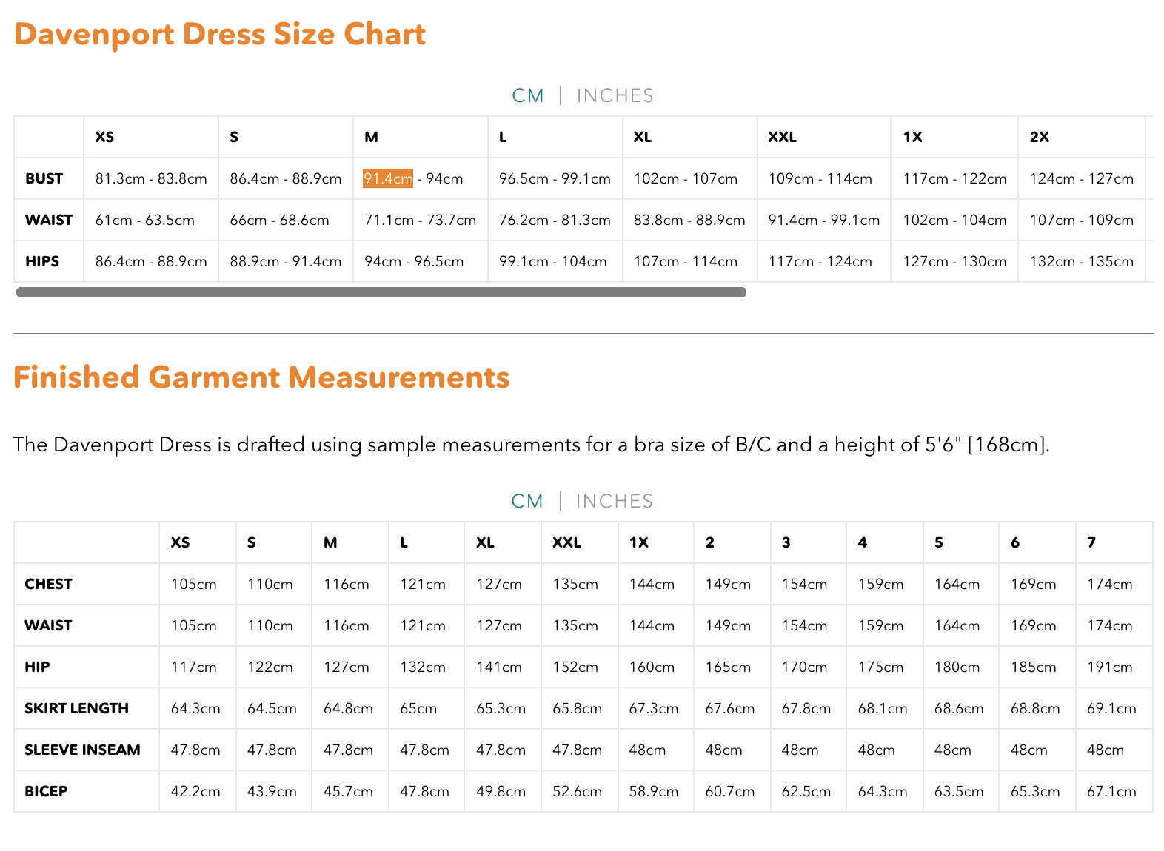The width and height of the screenshot is (1164, 851).
Task: Click 2X hips cell 132cm - 135cm
Action: pyautogui.click(x=1082, y=261)
